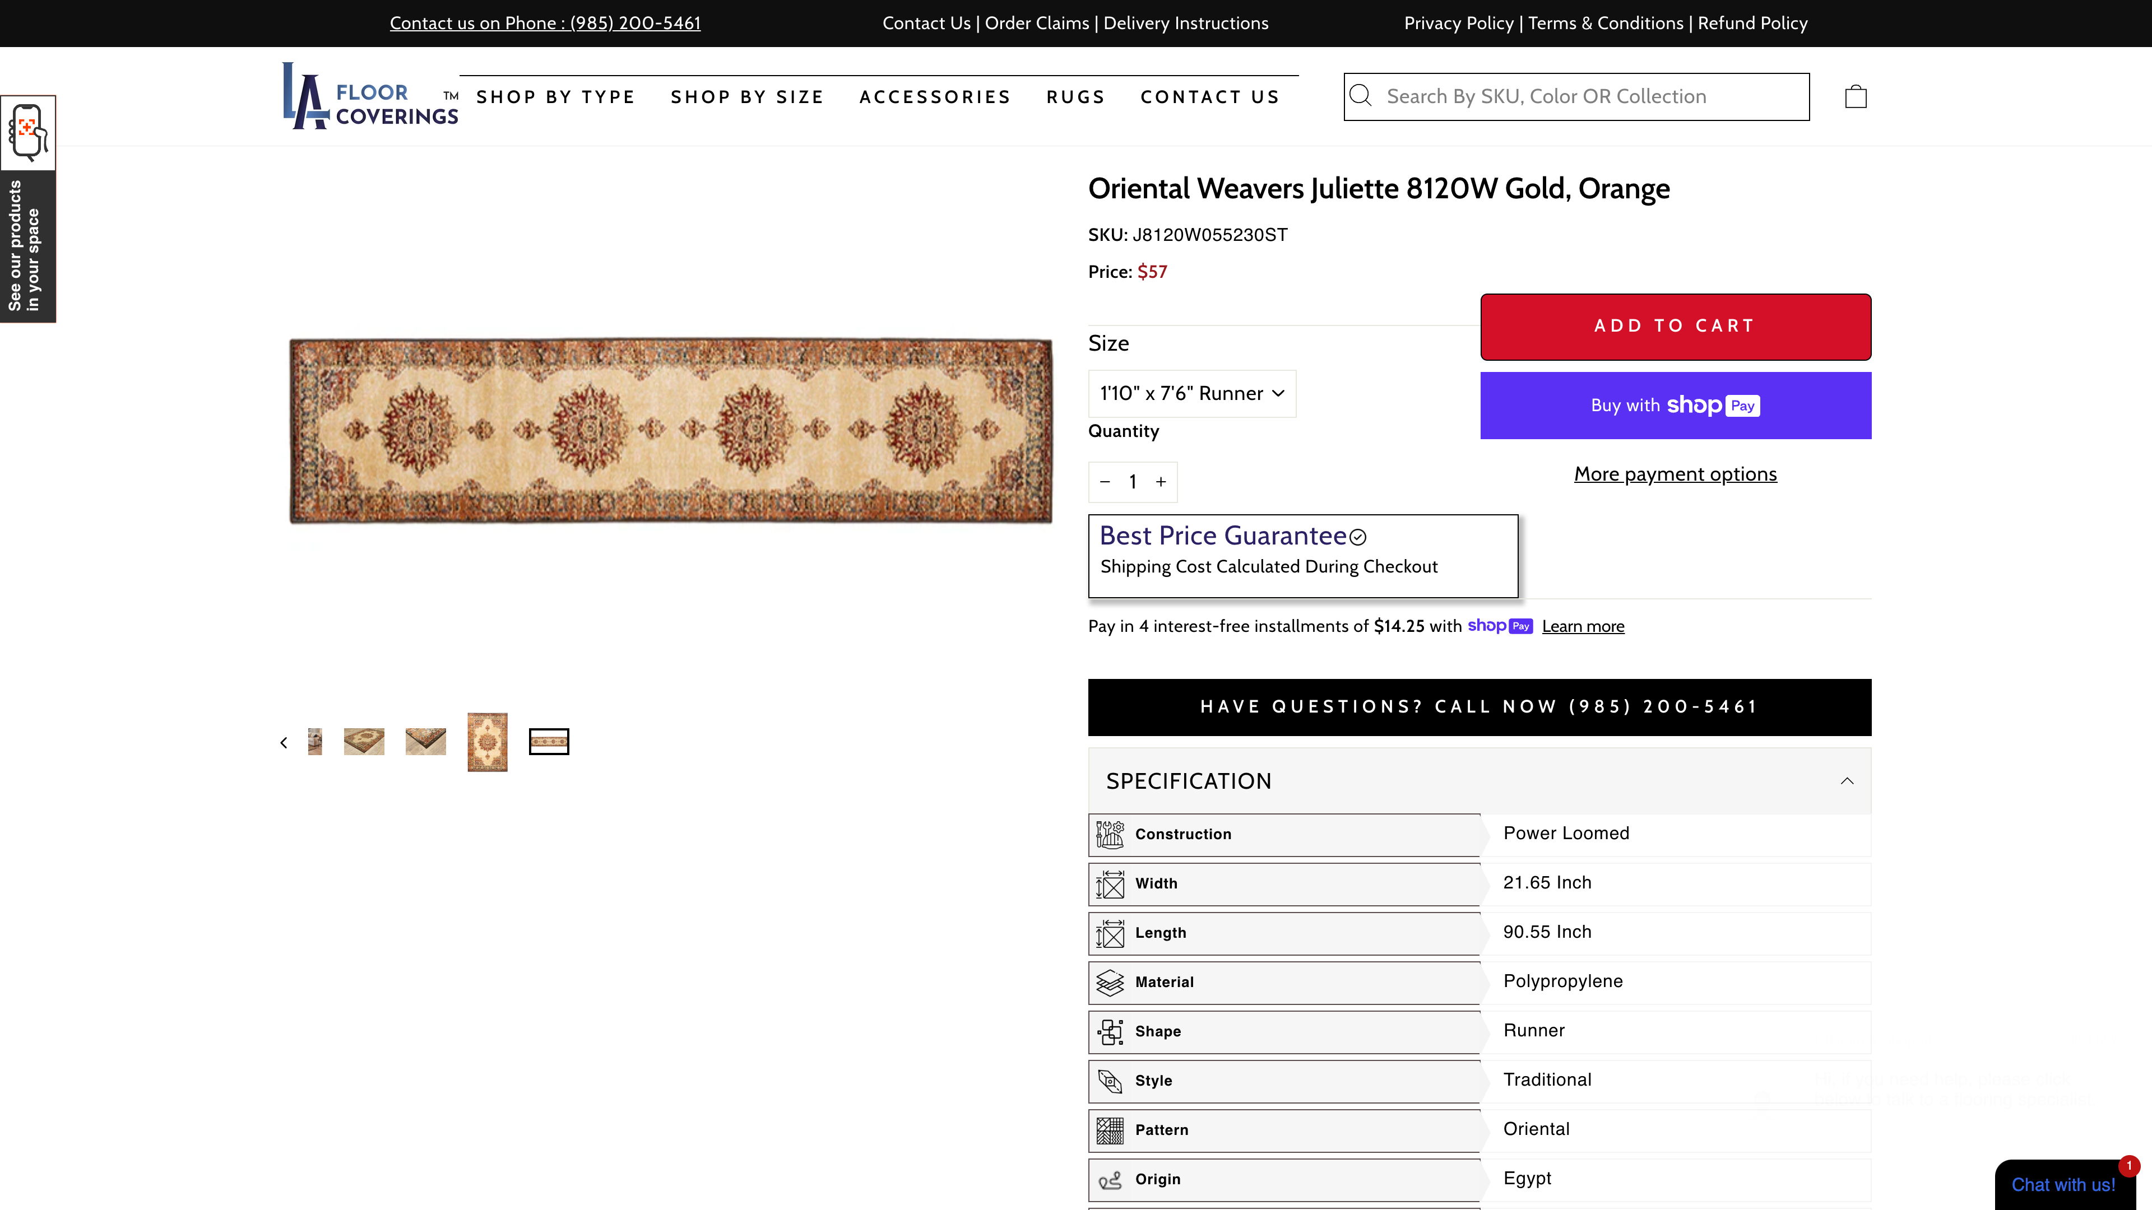Click the Pattern grid icon
2152x1210 pixels.
1110,1130
